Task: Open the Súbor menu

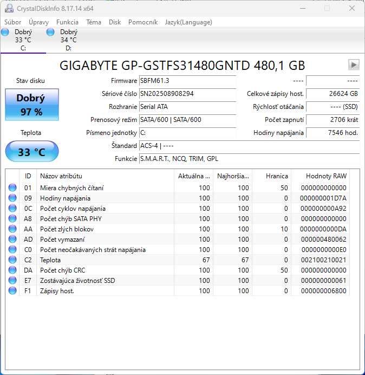Action: 12,22
